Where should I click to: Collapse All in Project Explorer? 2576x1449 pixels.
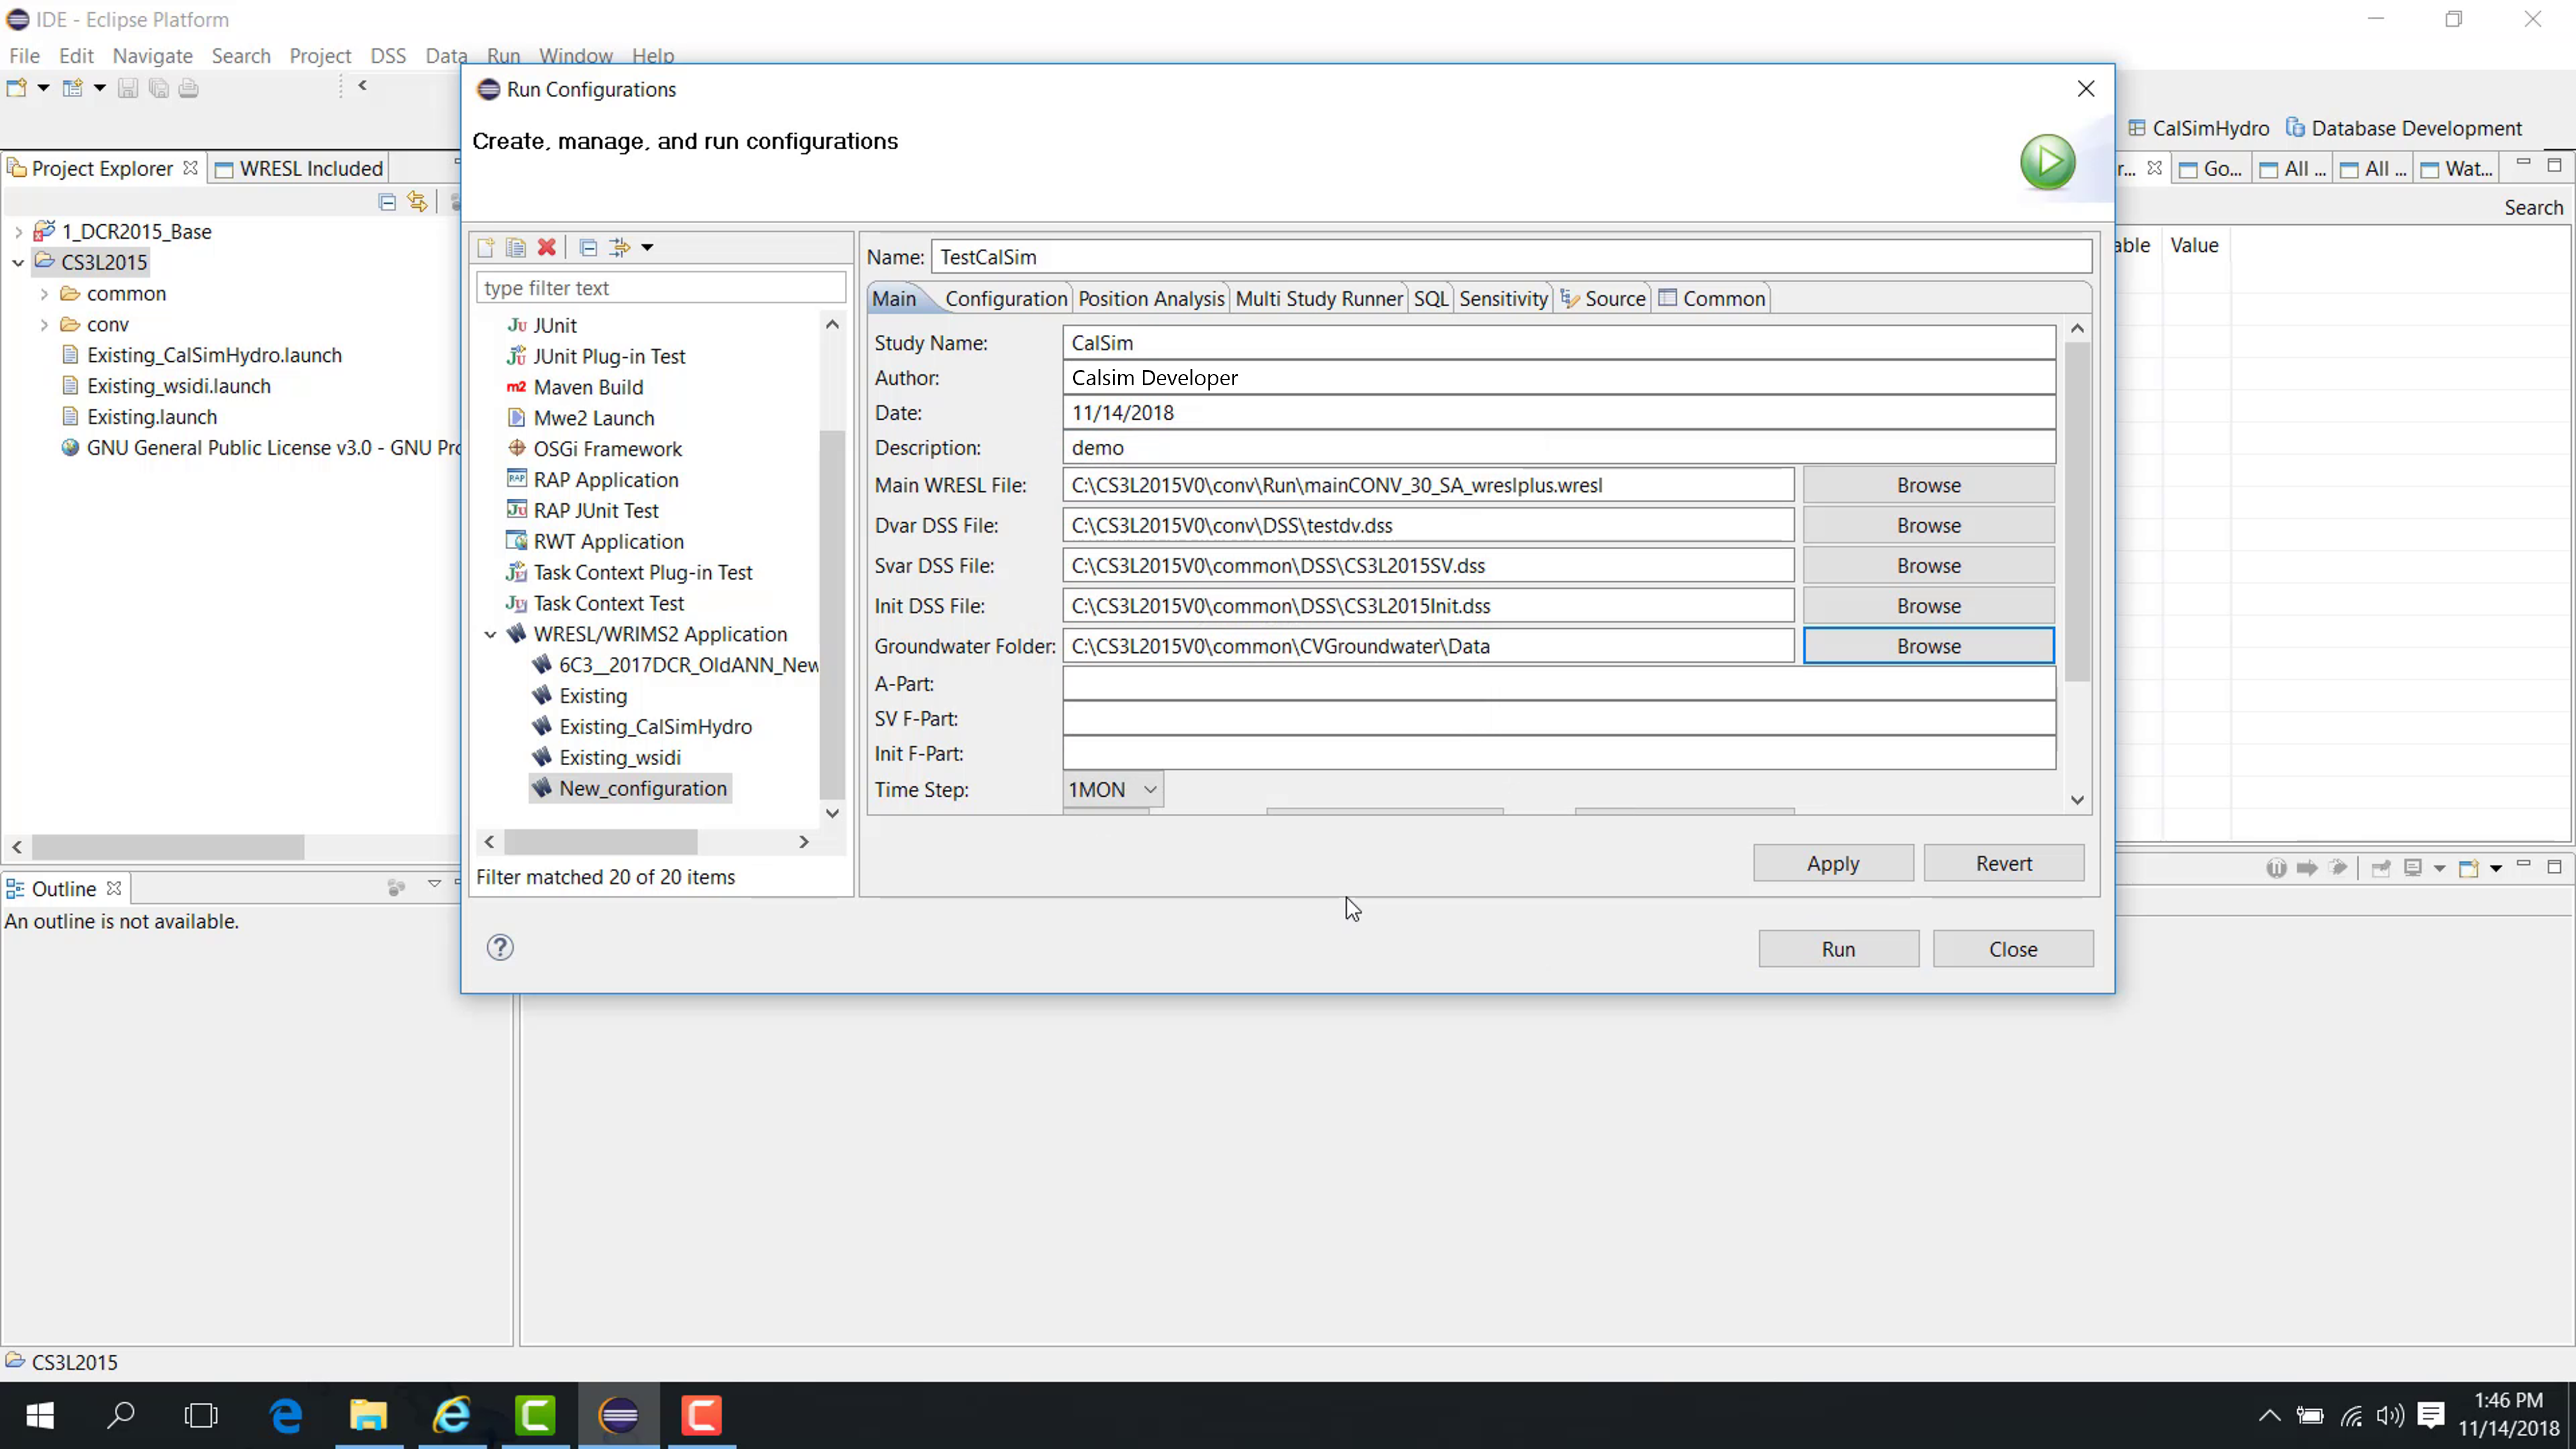click(388, 202)
